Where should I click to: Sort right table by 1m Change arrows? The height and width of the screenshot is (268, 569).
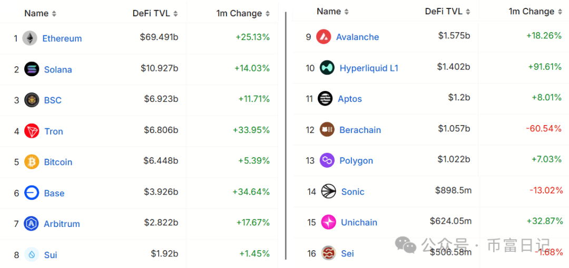(560, 12)
